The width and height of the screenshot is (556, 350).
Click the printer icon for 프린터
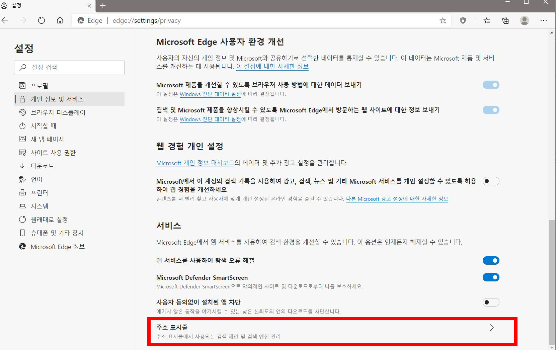22,193
